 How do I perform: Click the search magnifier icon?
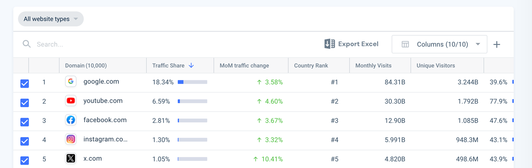pyautogui.click(x=27, y=44)
